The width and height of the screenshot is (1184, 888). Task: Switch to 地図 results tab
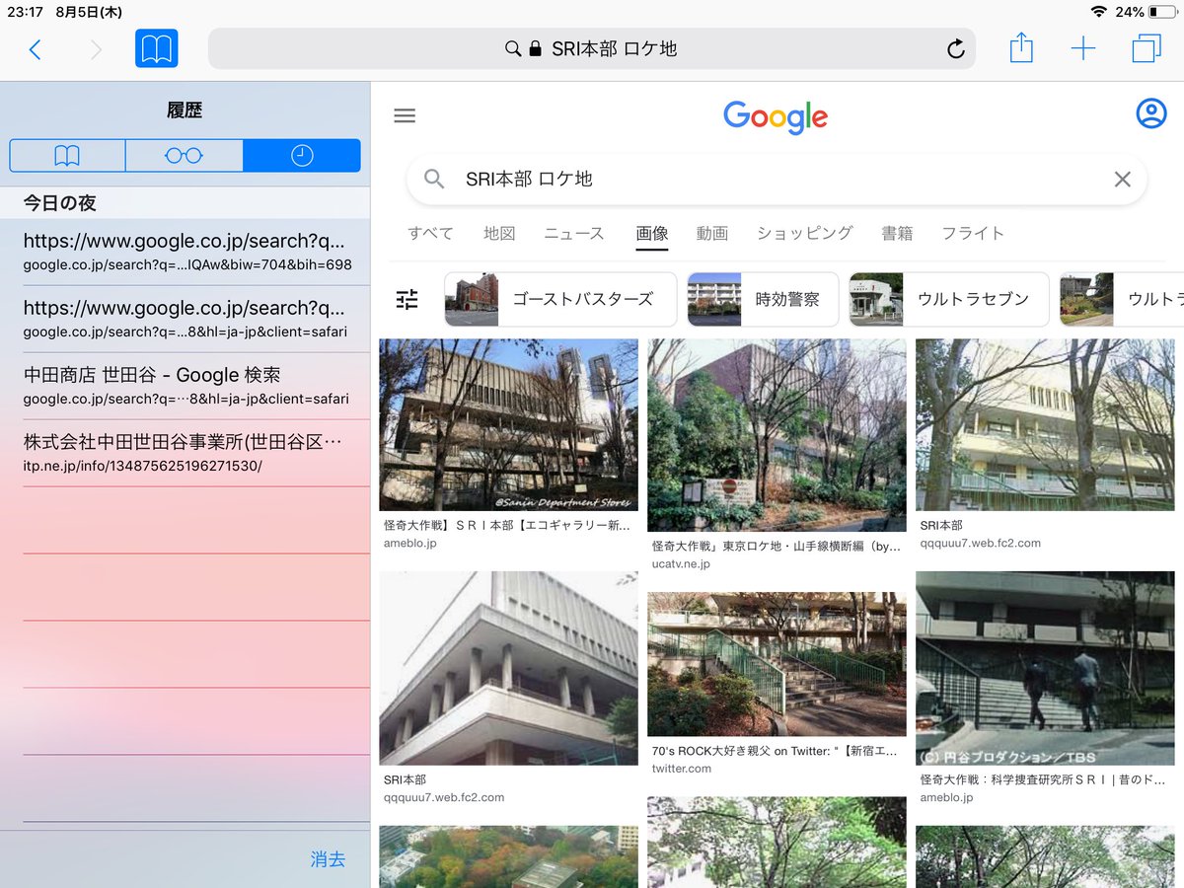499,234
